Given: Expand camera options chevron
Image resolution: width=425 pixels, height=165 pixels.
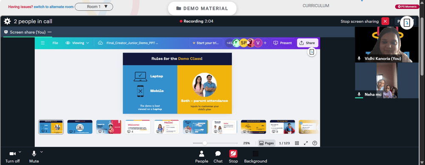Looking at the screenshot, I should [x=20, y=152].
